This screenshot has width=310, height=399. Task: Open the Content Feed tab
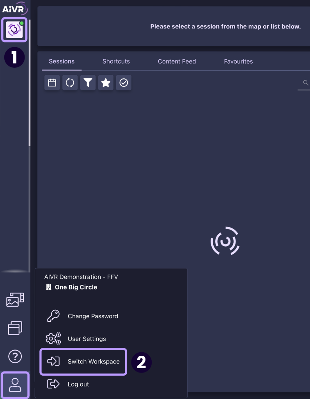point(177,61)
